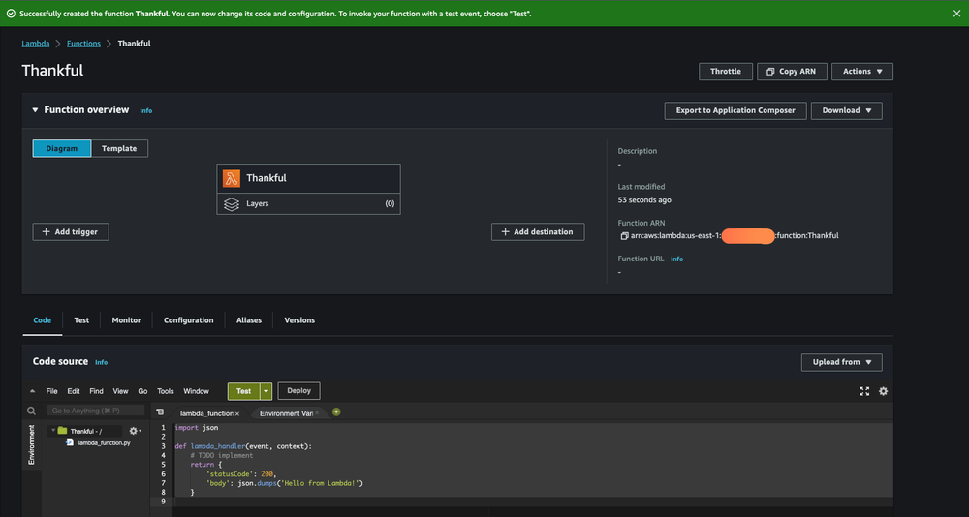Viewport: 969px width, 517px height.
Task: Focus the Go to Anything search field
Action: pyautogui.click(x=95, y=411)
